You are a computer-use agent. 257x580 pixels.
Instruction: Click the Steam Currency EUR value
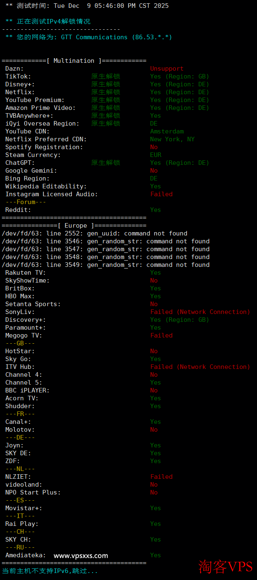(x=156, y=155)
